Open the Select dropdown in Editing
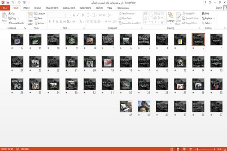 (x=207, y=23)
